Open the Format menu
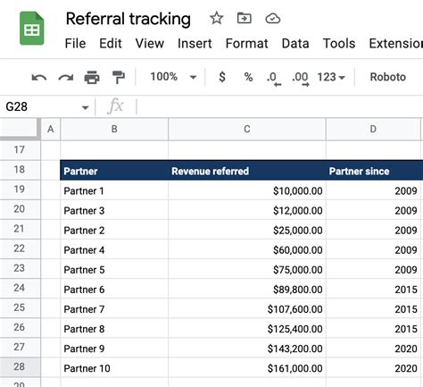423x387 pixels. point(246,44)
